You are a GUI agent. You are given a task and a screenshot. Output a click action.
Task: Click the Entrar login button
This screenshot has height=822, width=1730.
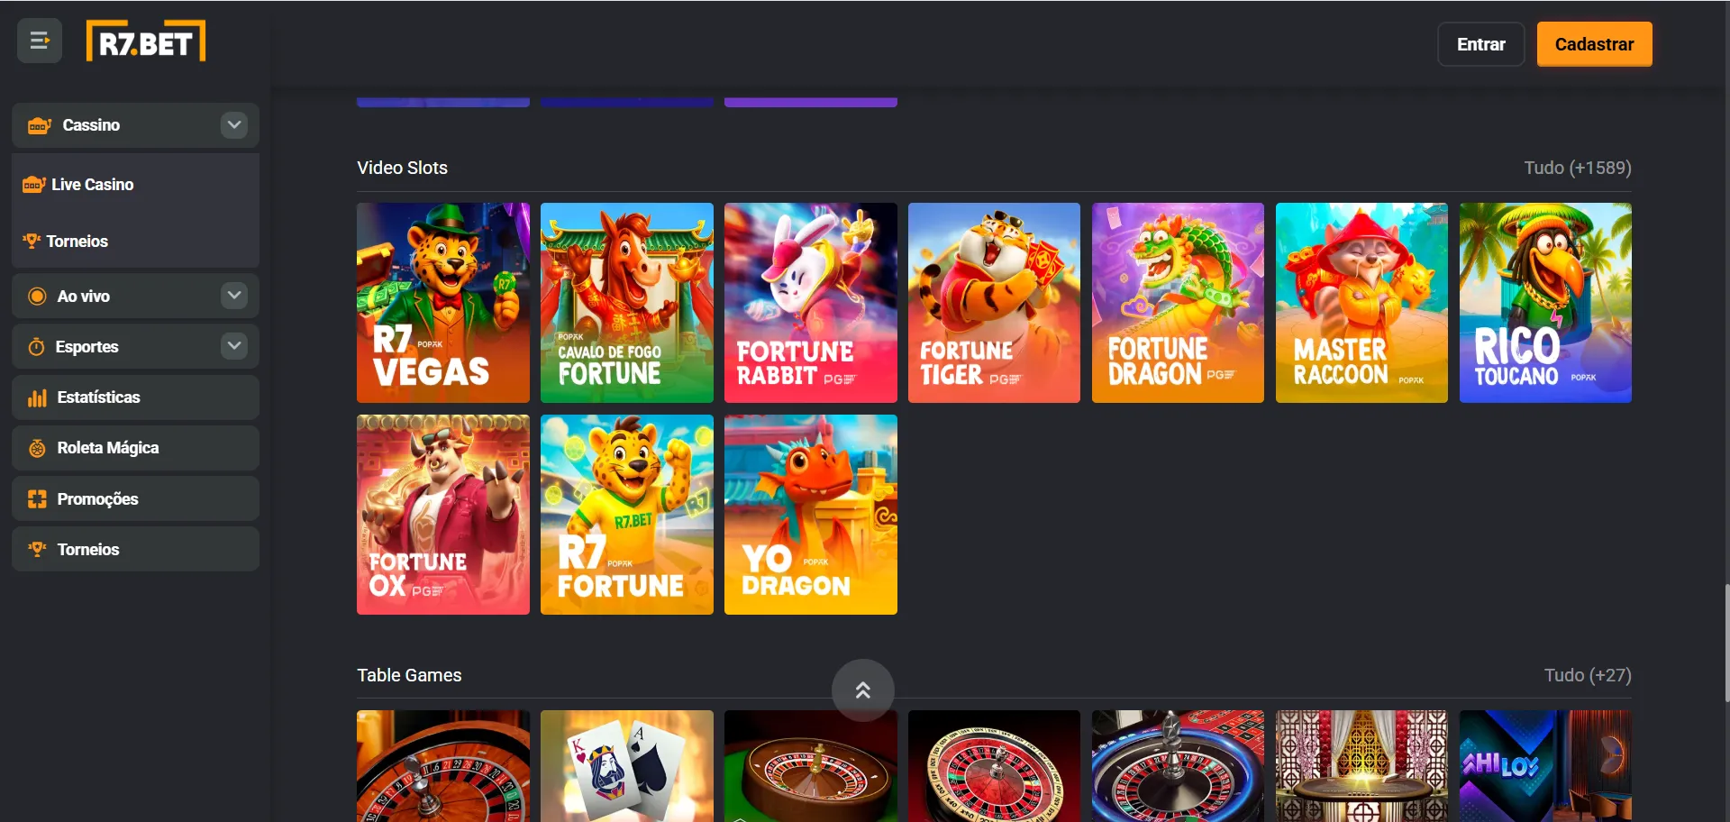pos(1481,44)
